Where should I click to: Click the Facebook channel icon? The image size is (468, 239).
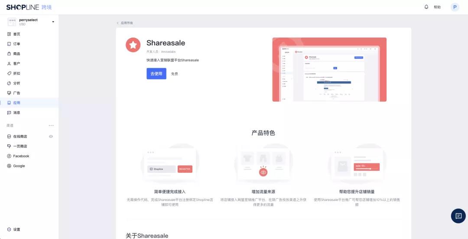[x=9, y=156]
